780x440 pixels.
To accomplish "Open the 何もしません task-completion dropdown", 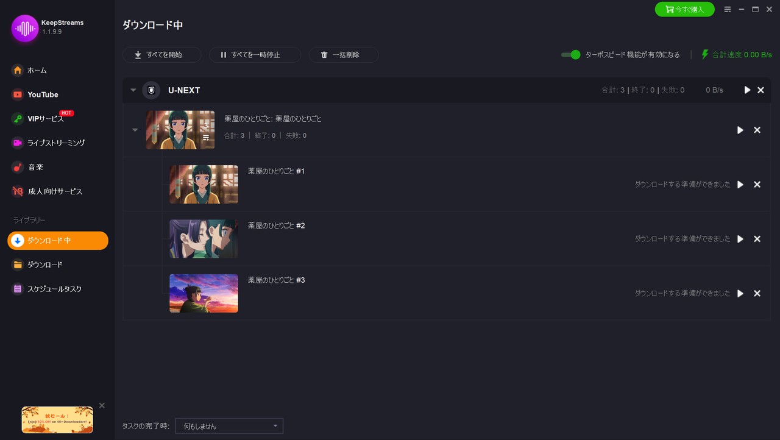I will [229, 425].
